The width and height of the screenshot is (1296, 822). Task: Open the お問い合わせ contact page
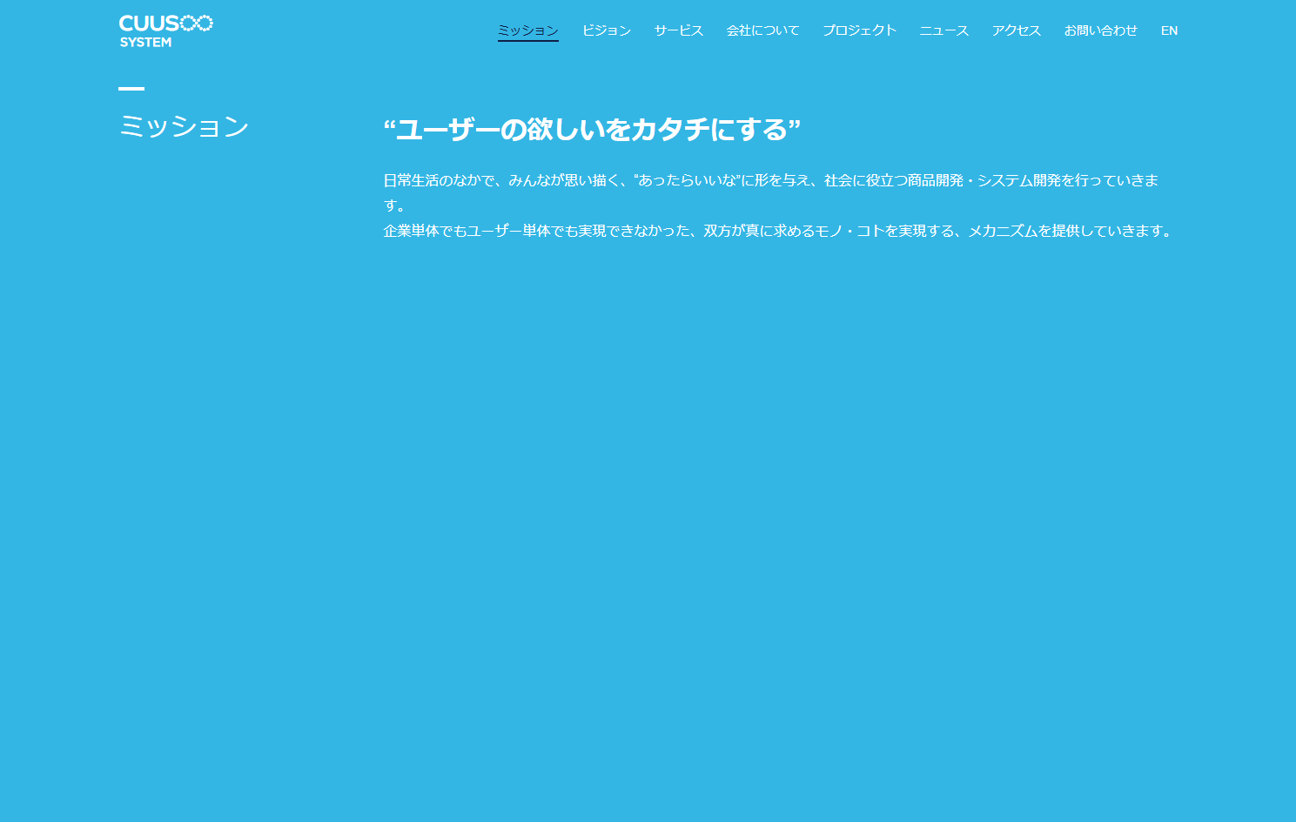click(1101, 30)
